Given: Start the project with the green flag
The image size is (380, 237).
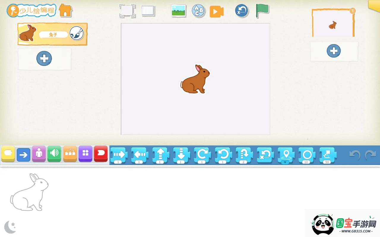Looking at the screenshot, I should pyautogui.click(x=262, y=11).
